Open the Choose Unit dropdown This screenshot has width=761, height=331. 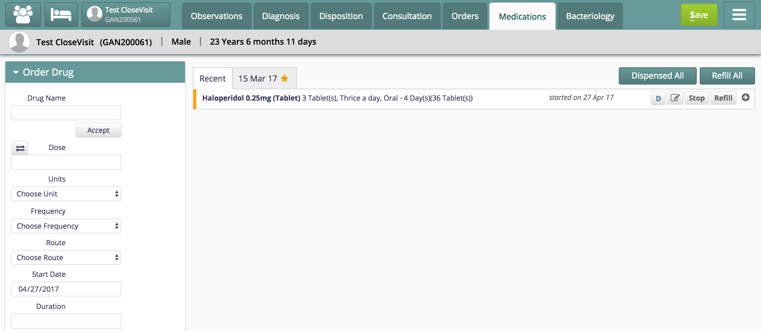[66, 194]
